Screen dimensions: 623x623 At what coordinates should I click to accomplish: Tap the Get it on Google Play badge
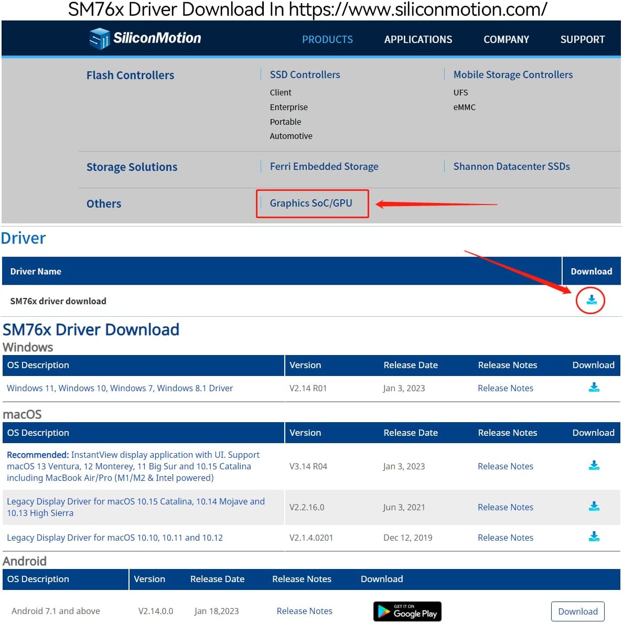coord(407,611)
